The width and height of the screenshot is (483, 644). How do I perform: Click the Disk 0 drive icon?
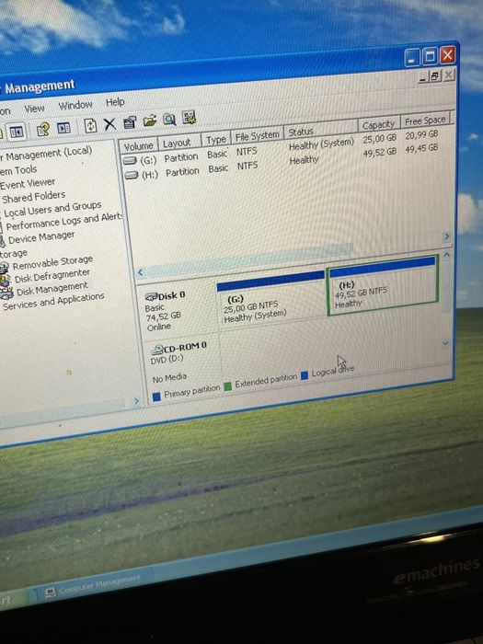(152, 296)
